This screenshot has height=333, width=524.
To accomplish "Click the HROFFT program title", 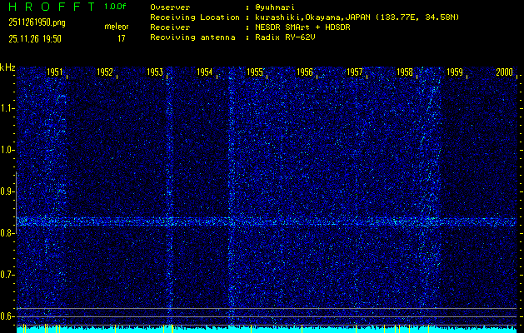I will click(x=52, y=7).
